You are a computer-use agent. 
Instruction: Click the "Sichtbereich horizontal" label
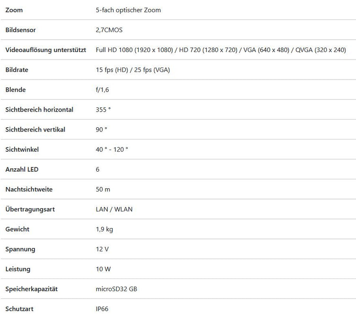[39, 110]
